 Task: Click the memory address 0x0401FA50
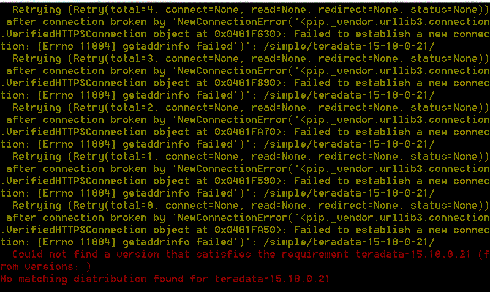coord(245,230)
